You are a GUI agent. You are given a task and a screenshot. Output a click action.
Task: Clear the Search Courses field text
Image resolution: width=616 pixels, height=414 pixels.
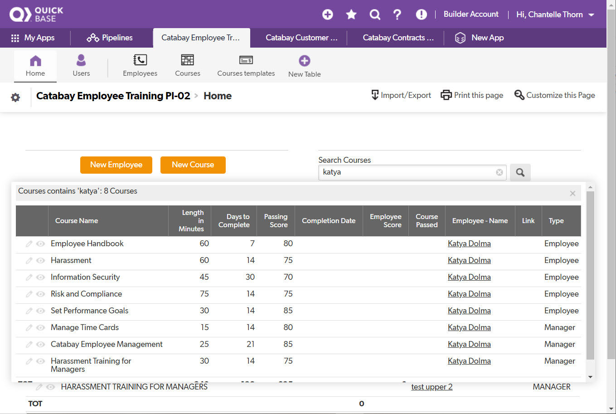tap(499, 172)
